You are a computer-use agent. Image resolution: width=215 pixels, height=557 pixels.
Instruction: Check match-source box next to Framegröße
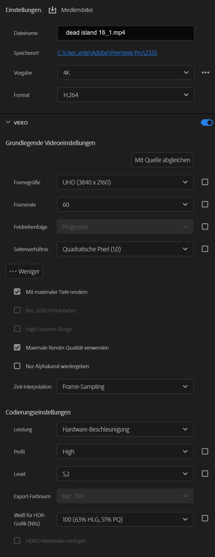coord(205,182)
